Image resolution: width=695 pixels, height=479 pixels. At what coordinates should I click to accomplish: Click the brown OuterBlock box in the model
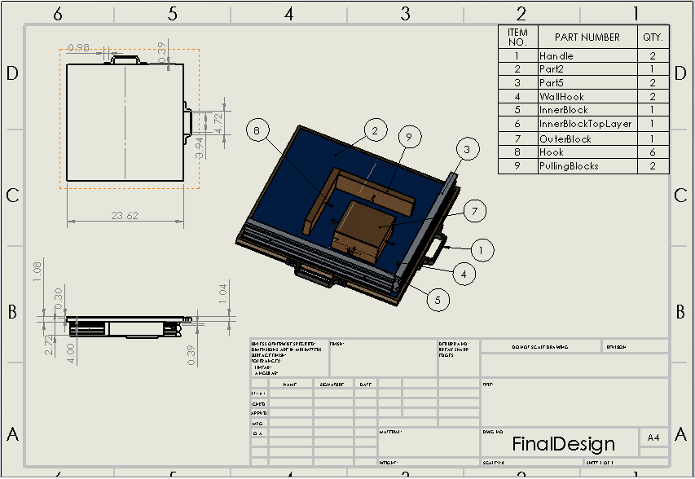pos(363,231)
